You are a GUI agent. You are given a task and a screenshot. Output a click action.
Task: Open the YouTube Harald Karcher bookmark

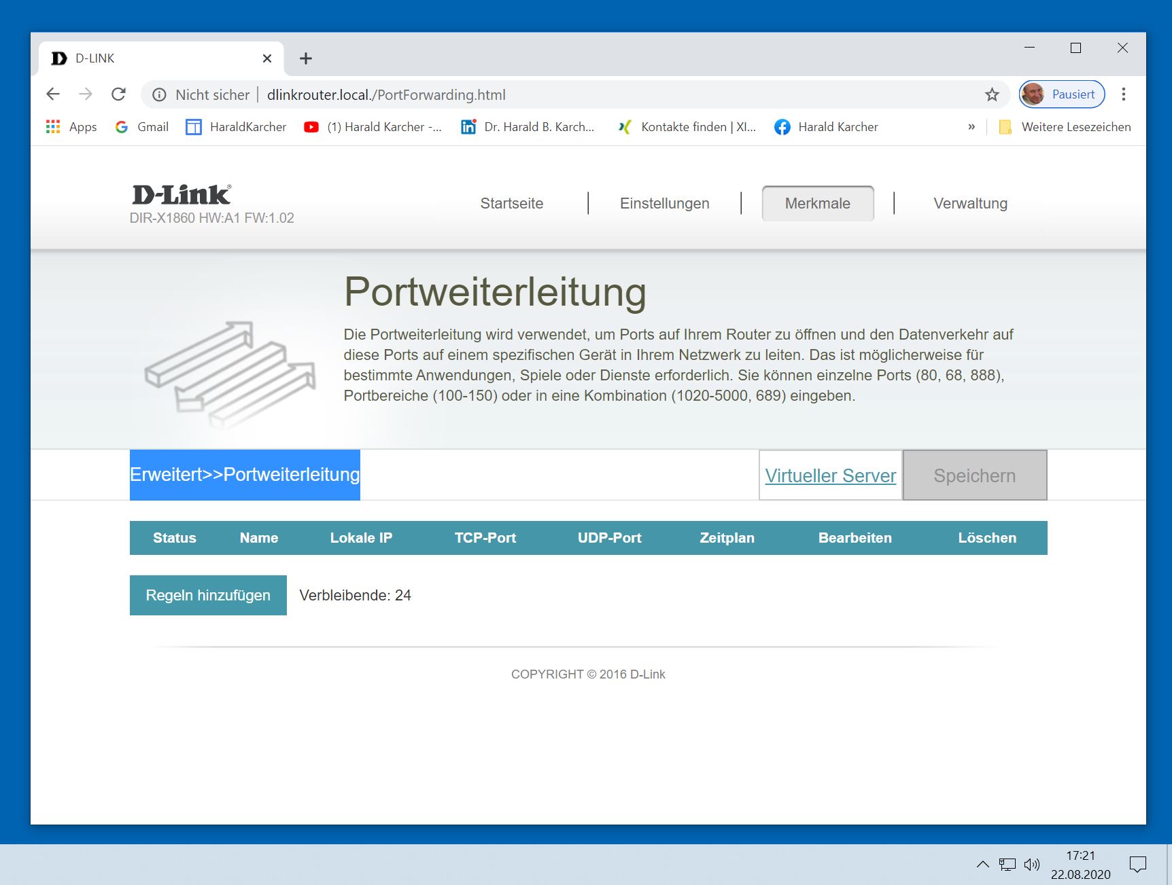[373, 127]
